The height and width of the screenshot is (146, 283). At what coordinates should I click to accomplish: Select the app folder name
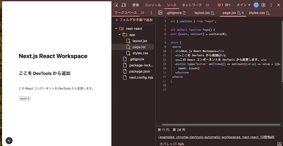point(132,35)
